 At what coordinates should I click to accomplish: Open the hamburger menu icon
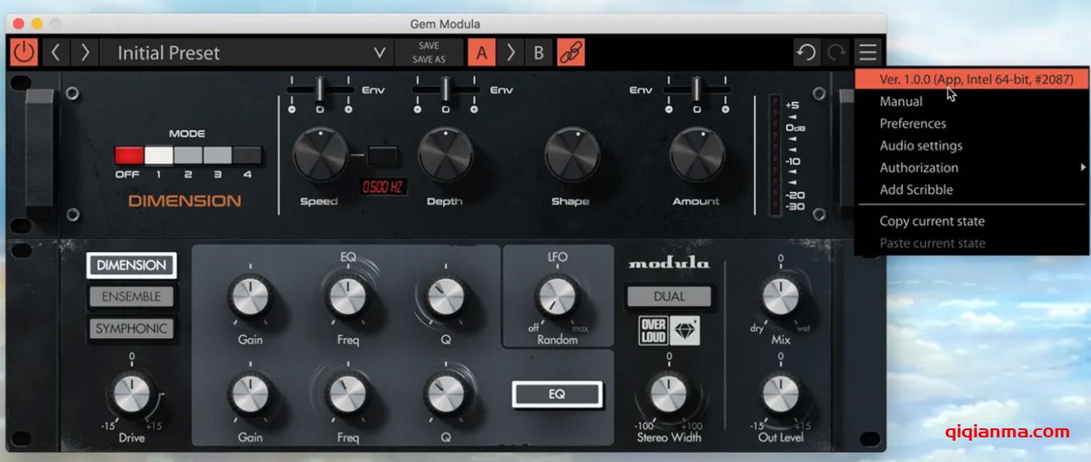867,53
